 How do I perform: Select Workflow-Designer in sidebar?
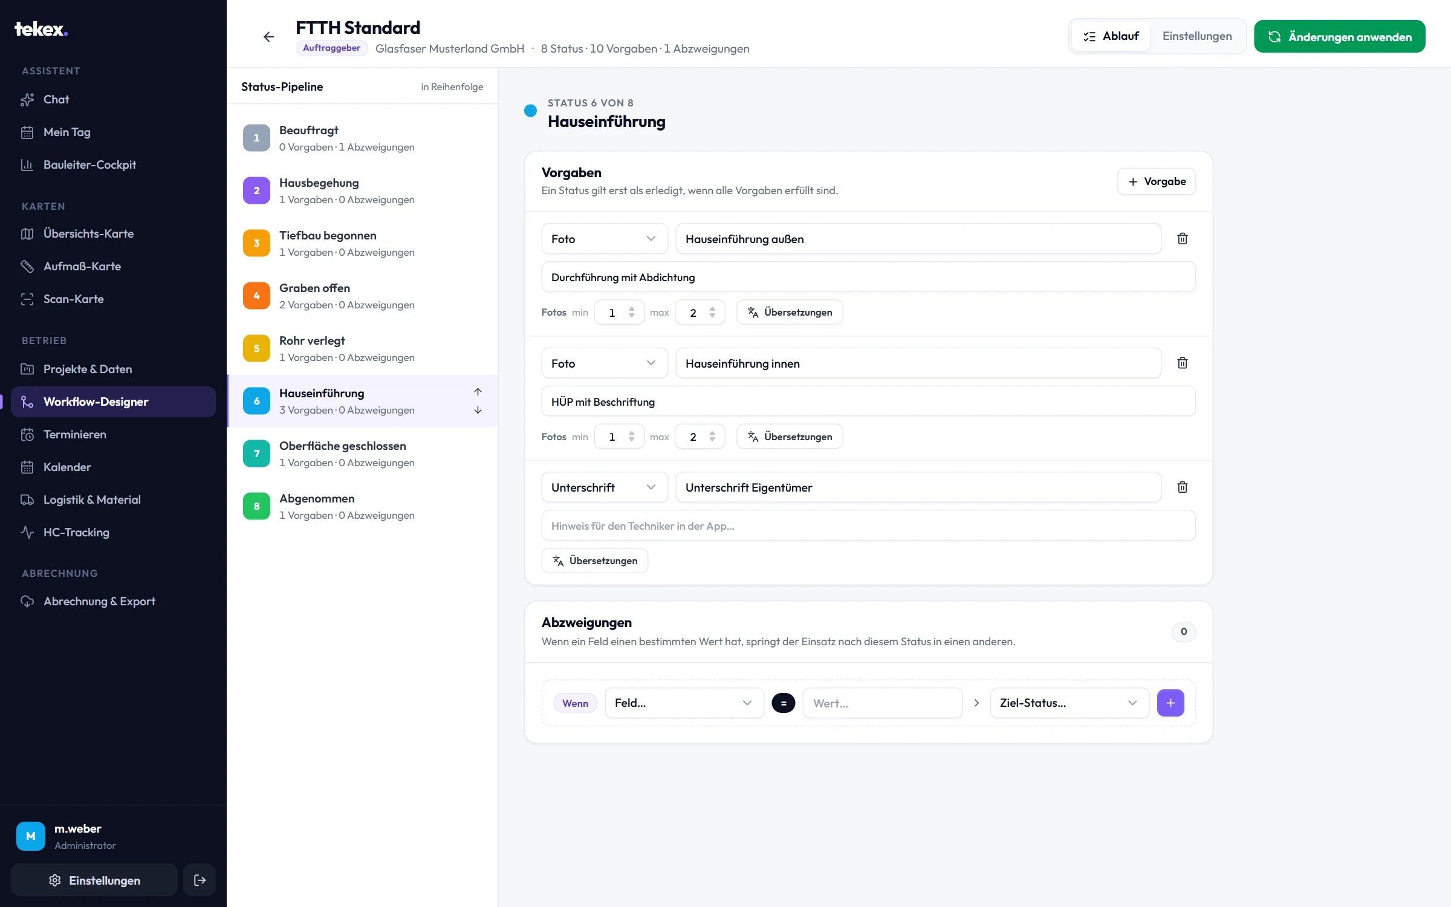pos(113,401)
